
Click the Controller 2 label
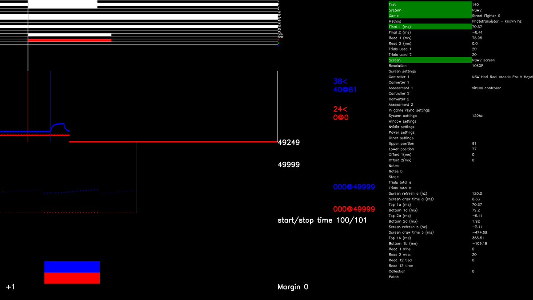click(399, 93)
